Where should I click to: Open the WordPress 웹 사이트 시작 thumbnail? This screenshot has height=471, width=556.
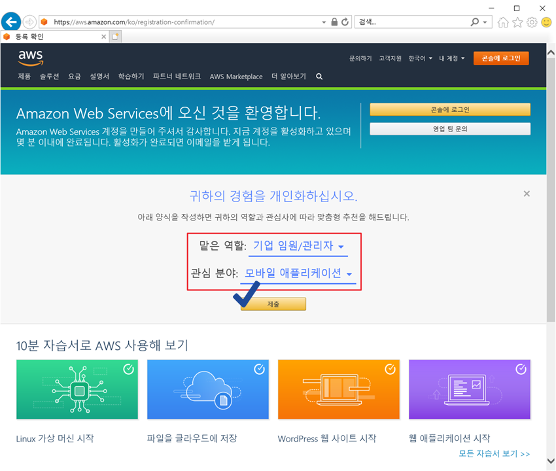click(339, 389)
